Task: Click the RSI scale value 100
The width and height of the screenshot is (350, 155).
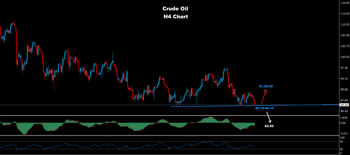Action: tap(342, 138)
